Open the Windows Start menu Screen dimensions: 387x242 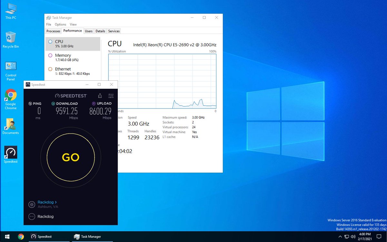point(7,237)
